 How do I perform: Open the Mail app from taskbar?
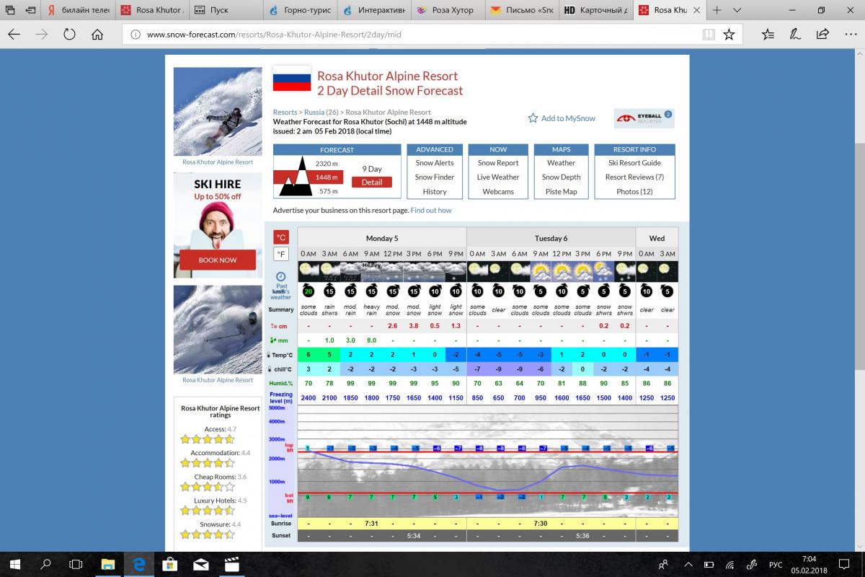[200, 564]
